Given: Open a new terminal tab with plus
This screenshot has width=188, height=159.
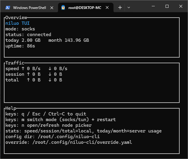Looking at the screenshot, I should (120, 7).
